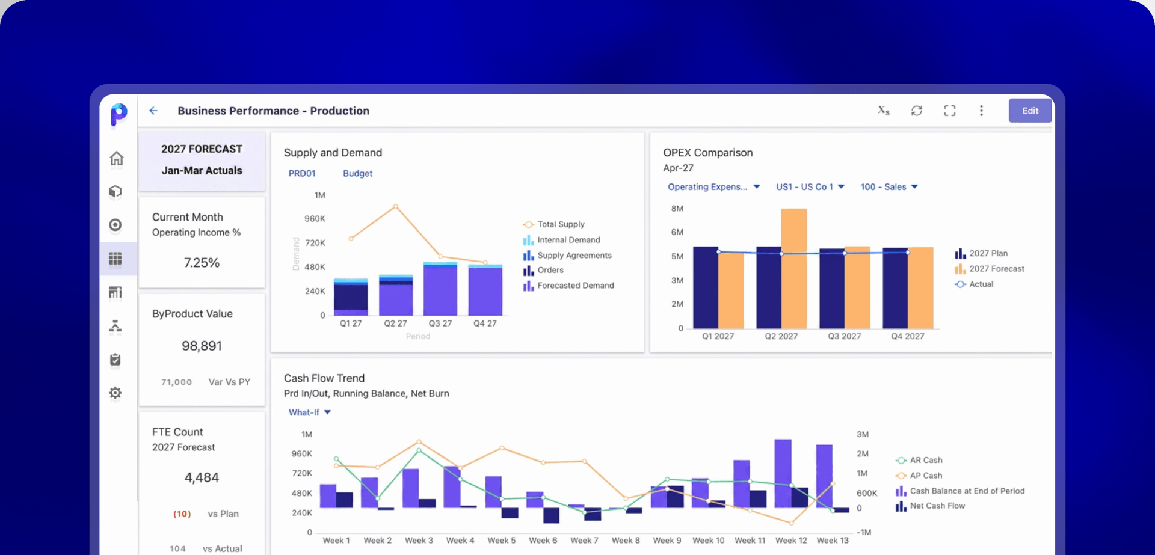Screen dimensions: 1155x555
Task: Open the Home icon in the sidebar
Action: (x=116, y=158)
